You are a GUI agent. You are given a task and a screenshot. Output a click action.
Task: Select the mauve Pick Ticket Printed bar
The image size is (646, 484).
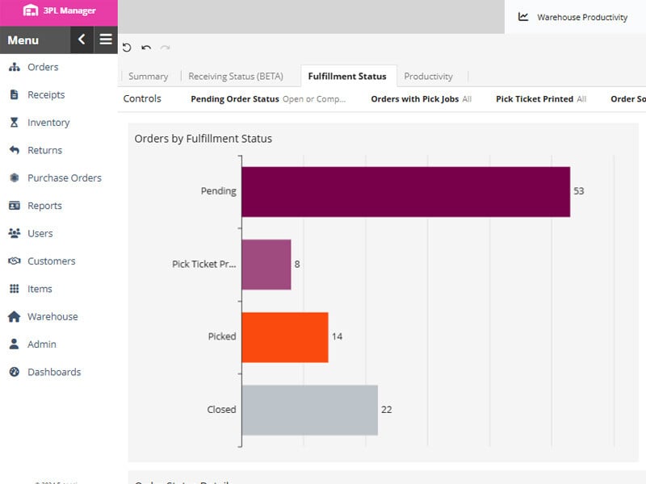(266, 265)
